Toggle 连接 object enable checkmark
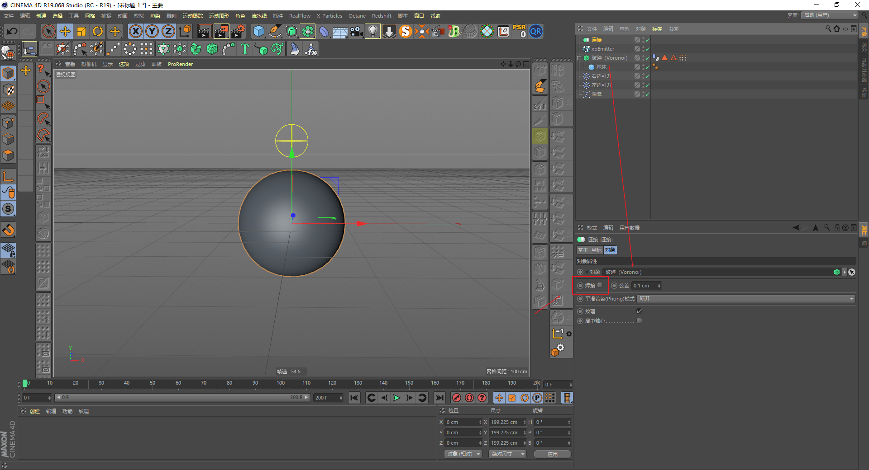869x470 pixels. (x=647, y=40)
